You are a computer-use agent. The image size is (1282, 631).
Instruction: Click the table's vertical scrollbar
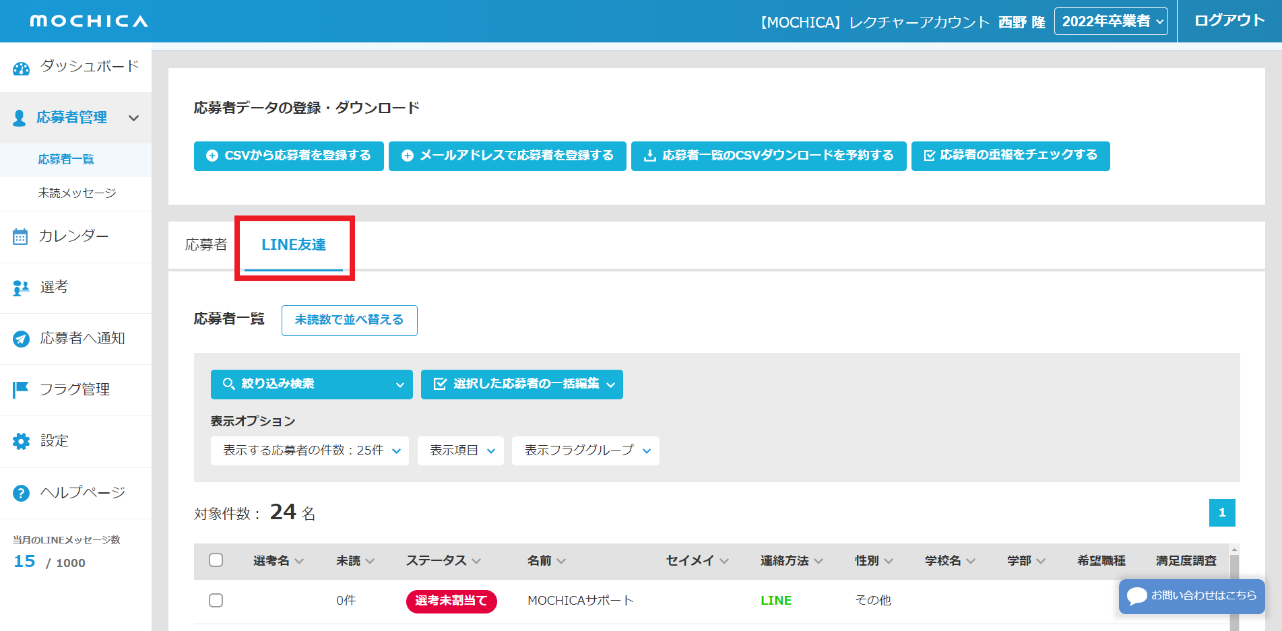point(1234,593)
